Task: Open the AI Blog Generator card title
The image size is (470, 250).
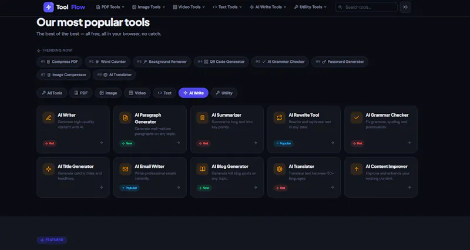Action: tap(230, 167)
